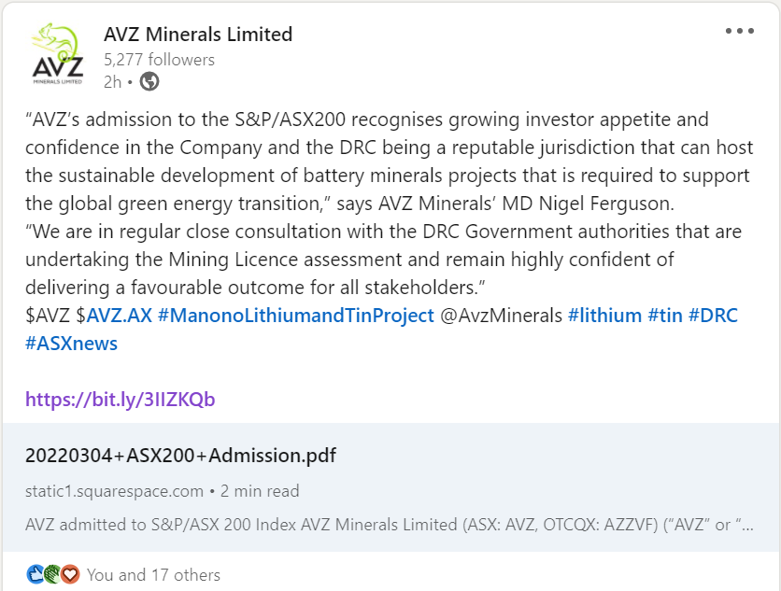Open the #lithium hashtag
Screen dimensions: 781x591
tap(604, 316)
